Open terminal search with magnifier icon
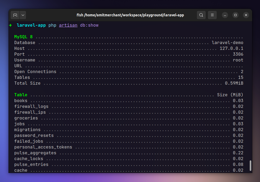 click(201, 15)
